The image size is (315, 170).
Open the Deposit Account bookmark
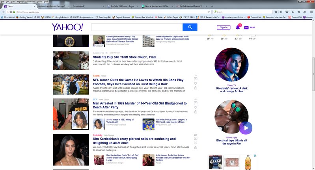121,17
